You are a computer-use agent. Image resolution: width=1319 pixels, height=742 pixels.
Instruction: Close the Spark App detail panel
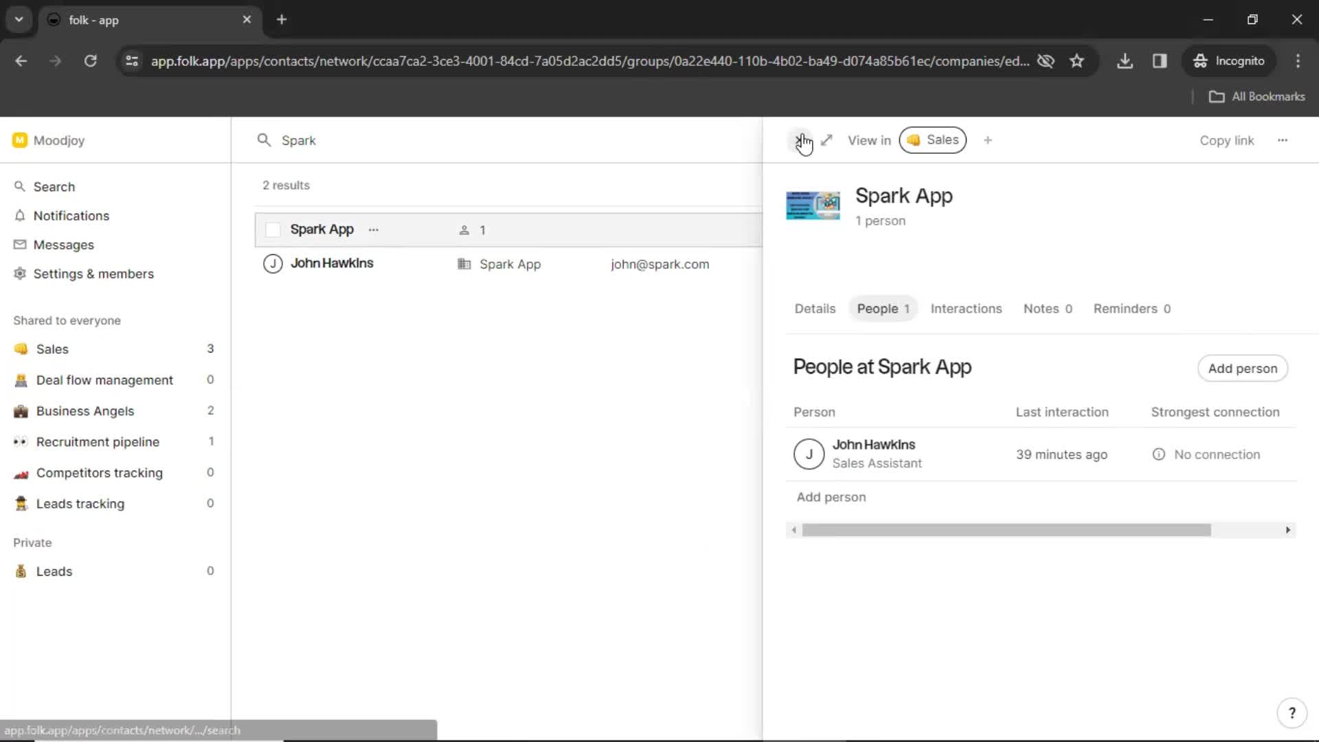(799, 140)
